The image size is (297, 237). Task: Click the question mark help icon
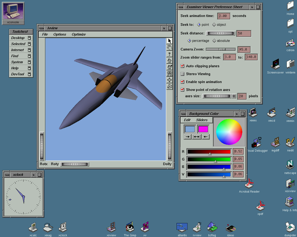169,54
